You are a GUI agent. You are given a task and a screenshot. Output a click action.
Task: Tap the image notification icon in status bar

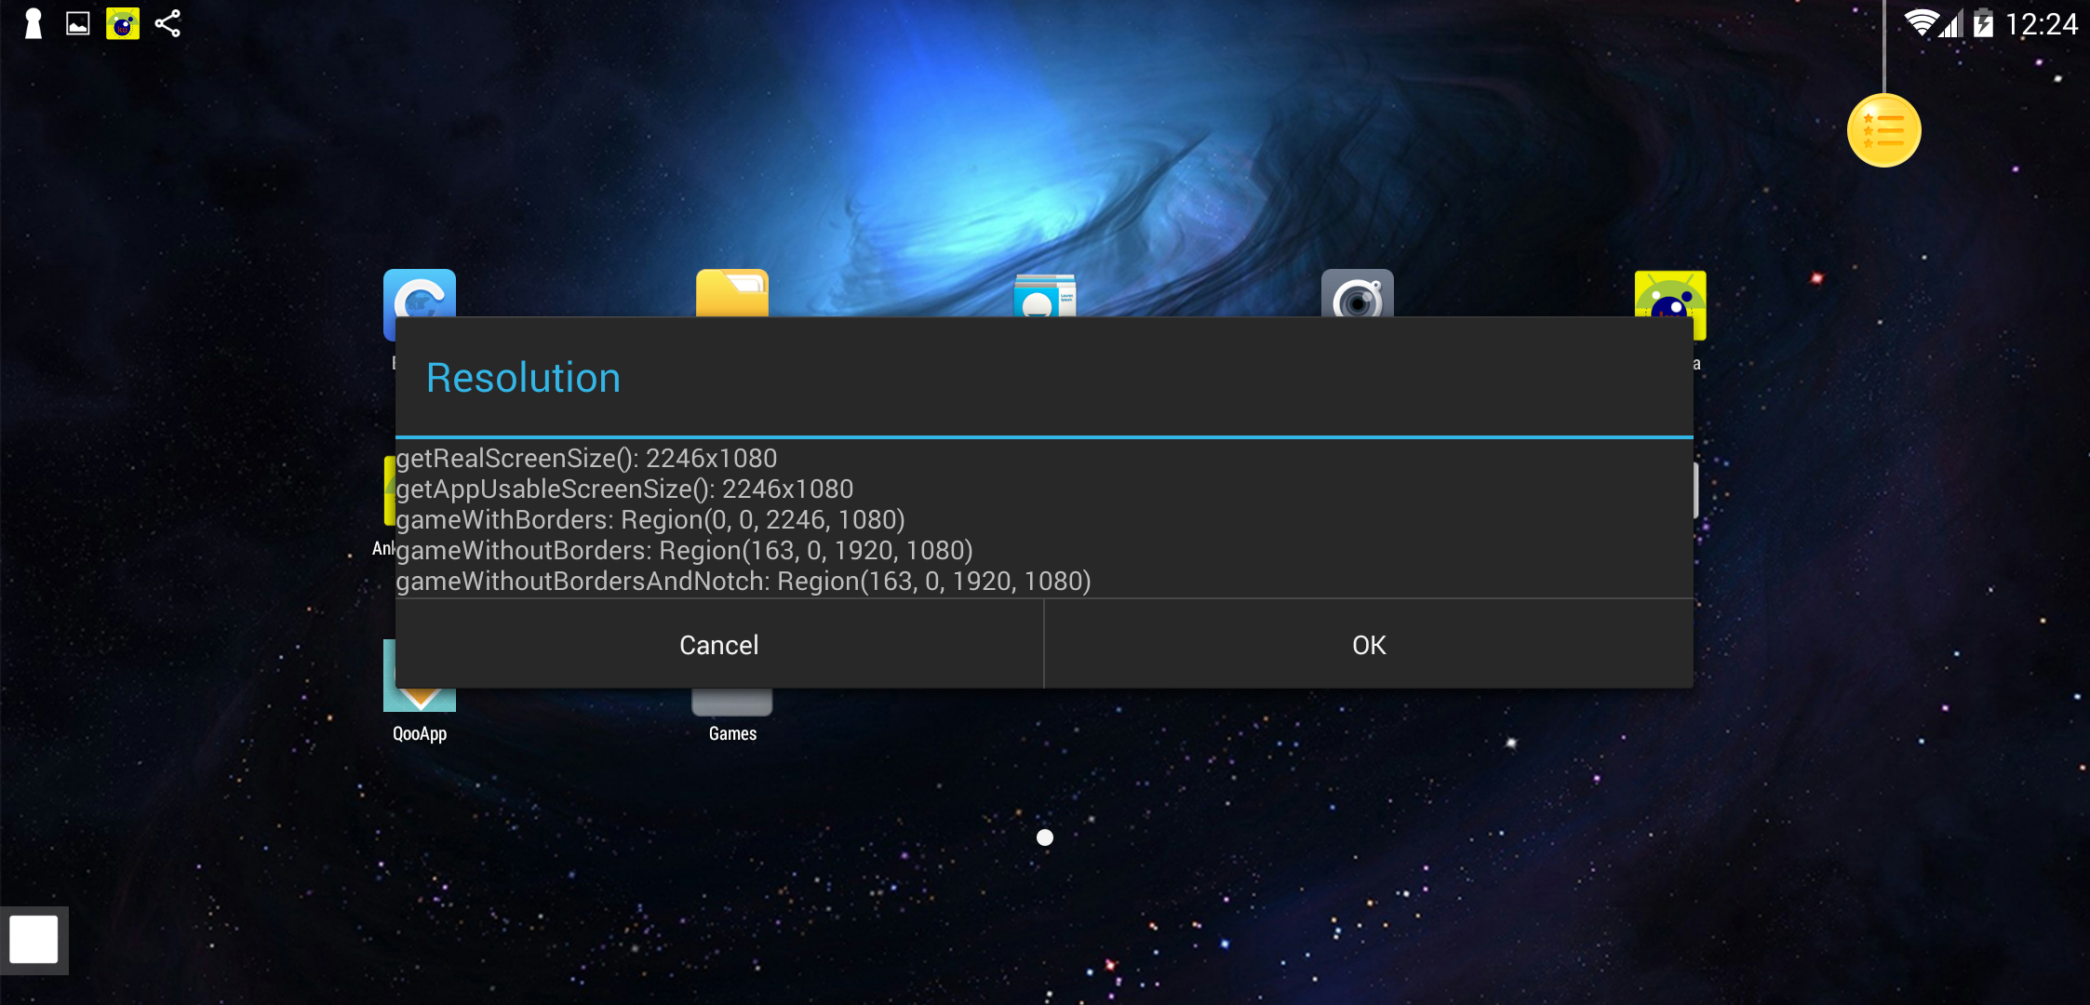click(x=78, y=23)
